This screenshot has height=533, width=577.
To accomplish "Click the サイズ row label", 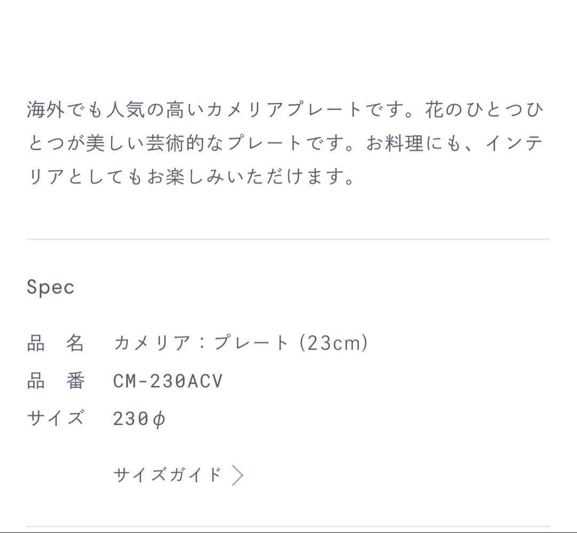I will pyautogui.click(x=56, y=418).
